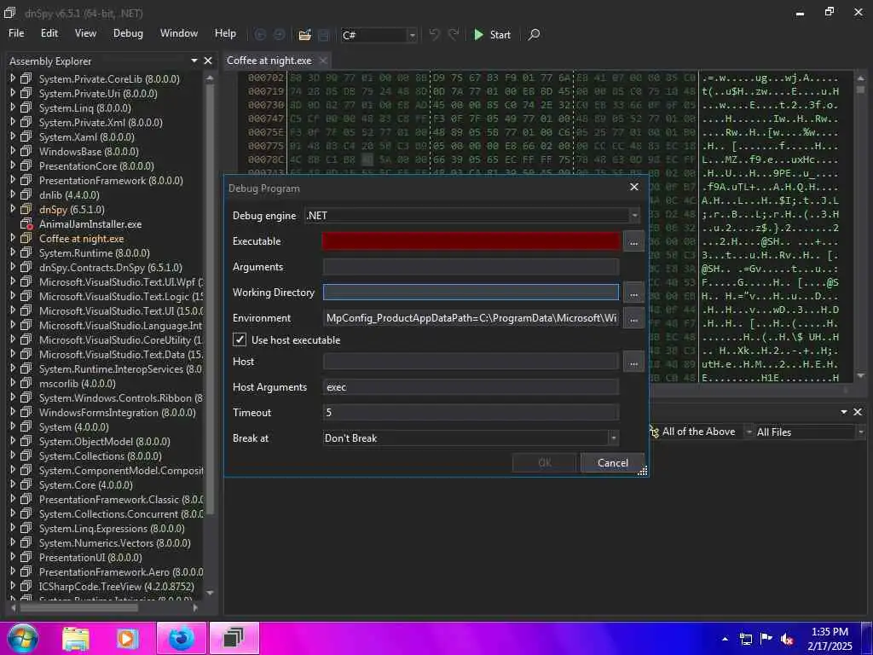This screenshot has width=873, height=655.
Task: Open the Debug menu
Action: click(128, 33)
